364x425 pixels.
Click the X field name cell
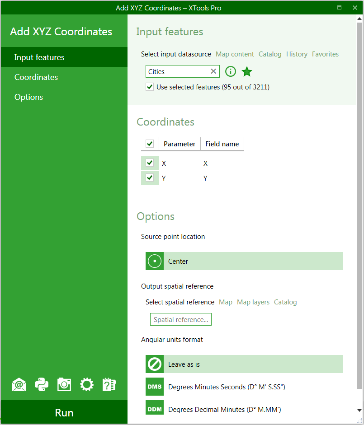click(x=205, y=163)
